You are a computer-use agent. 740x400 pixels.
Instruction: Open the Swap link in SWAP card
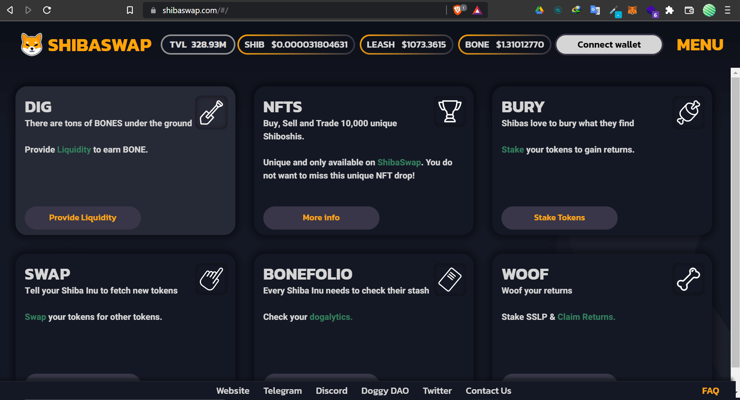point(35,317)
